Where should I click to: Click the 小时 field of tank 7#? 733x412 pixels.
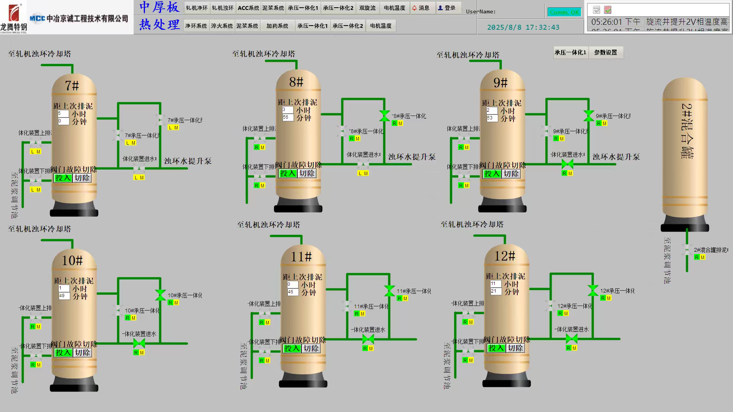coord(63,114)
